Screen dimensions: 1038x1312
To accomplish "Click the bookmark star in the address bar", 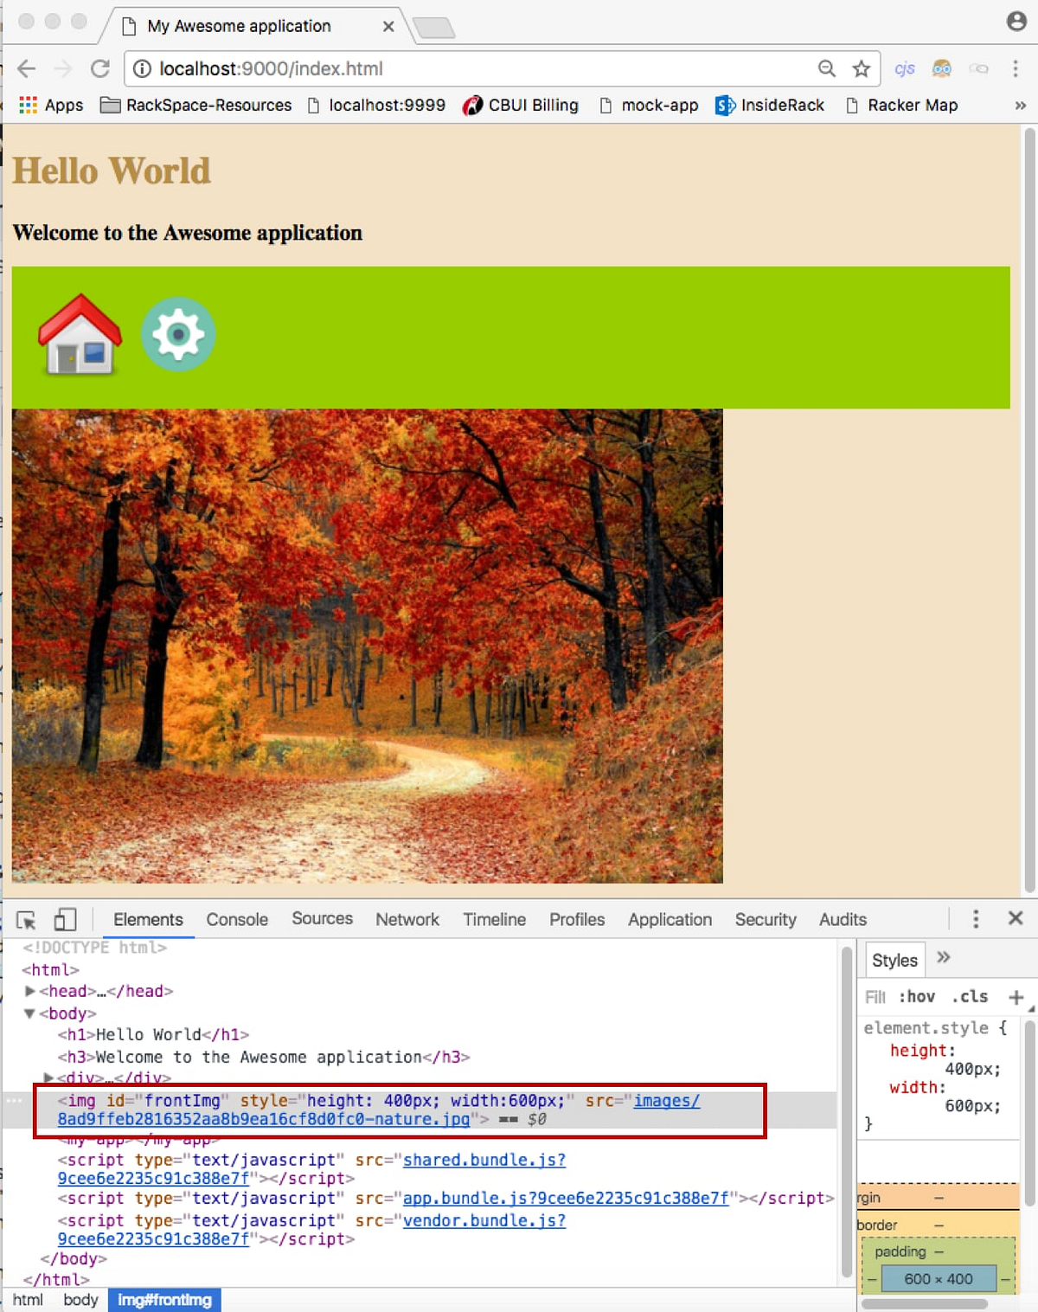I will click(861, 68).
